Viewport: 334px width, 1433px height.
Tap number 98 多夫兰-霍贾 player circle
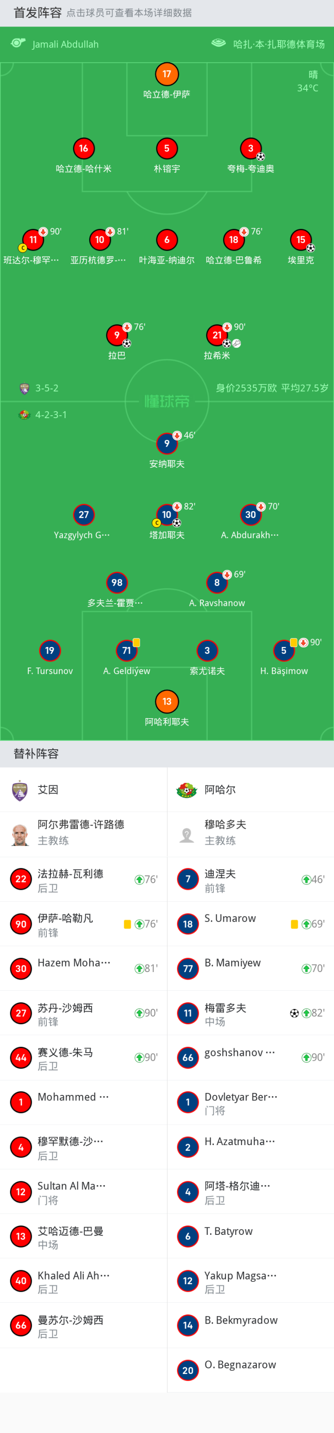pyautogui.click(x=116, y=582)
